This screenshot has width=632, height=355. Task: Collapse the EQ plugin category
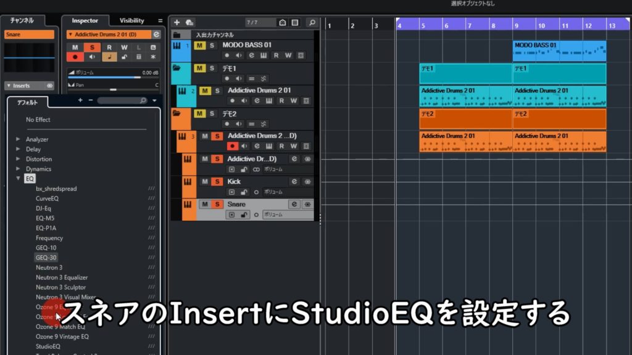(19, 179)
